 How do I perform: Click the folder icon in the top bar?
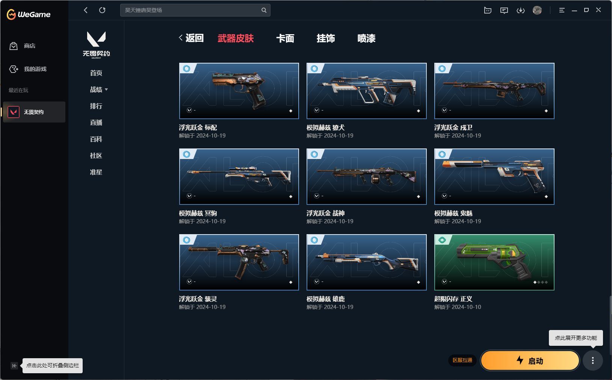(x=488, y=11)
